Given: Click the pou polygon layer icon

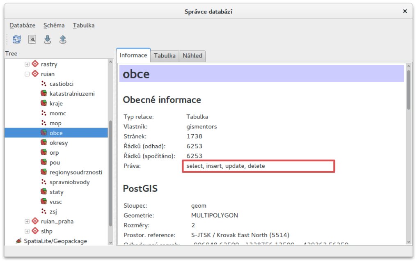Looking at the screenshot, I should 44,162.
